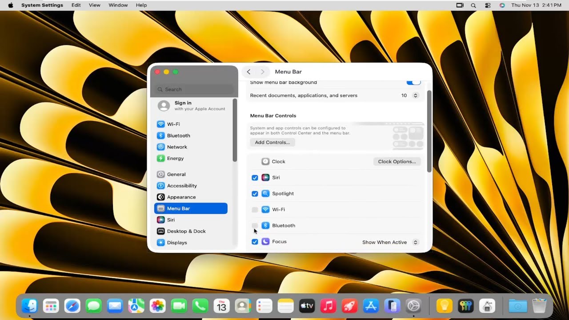
Task: Open App Store from the Dock
Action: point(371,306)
